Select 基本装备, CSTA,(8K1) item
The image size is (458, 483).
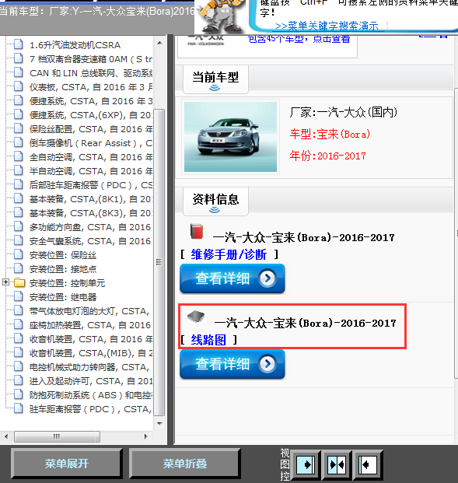pyautogui.click(x=91, y=199)
